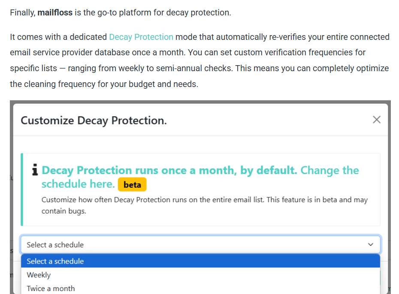This screenshot has width=399, height=294.
Task: Click the Finally, mailfloss is the go-to platform sentence
Action: [x=121, y=12]
